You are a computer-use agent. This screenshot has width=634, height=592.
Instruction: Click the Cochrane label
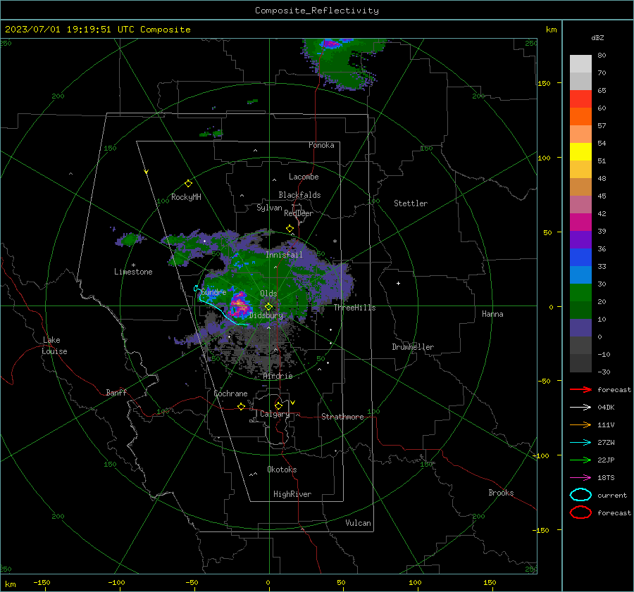[230, 393]
